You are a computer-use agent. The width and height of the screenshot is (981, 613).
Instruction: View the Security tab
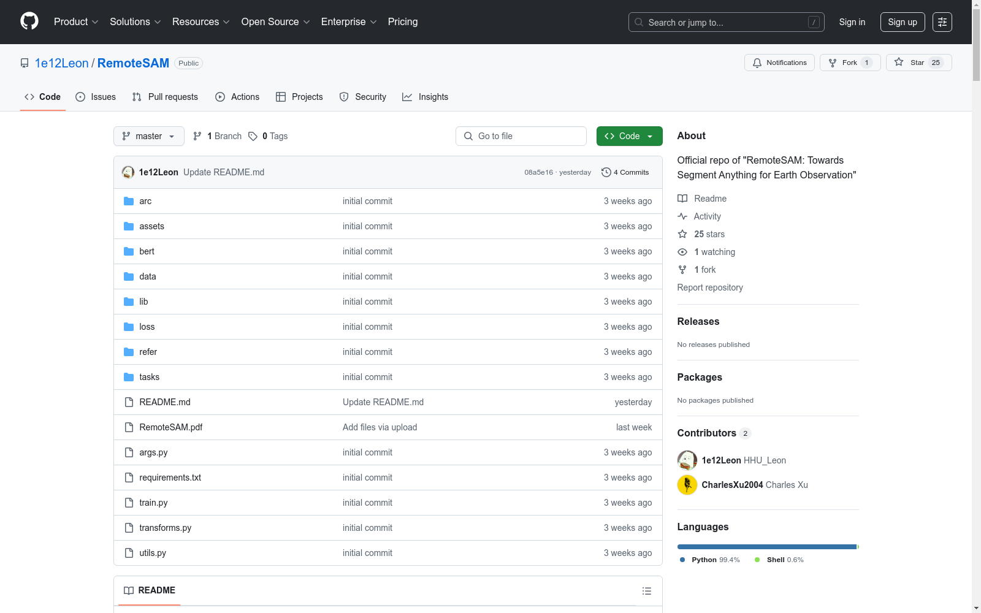click(363, 97)
